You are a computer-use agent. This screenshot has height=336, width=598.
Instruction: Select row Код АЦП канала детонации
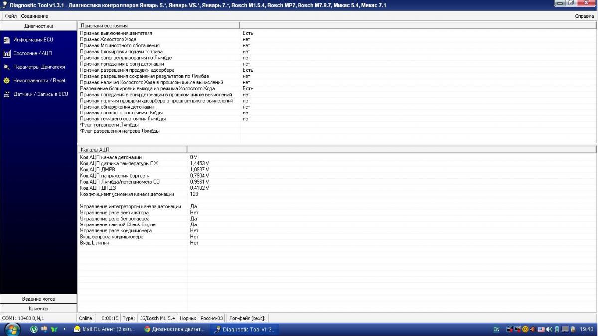(337, 157)
